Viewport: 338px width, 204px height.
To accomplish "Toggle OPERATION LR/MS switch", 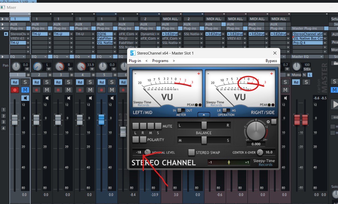I will click(x=226, y=110).
